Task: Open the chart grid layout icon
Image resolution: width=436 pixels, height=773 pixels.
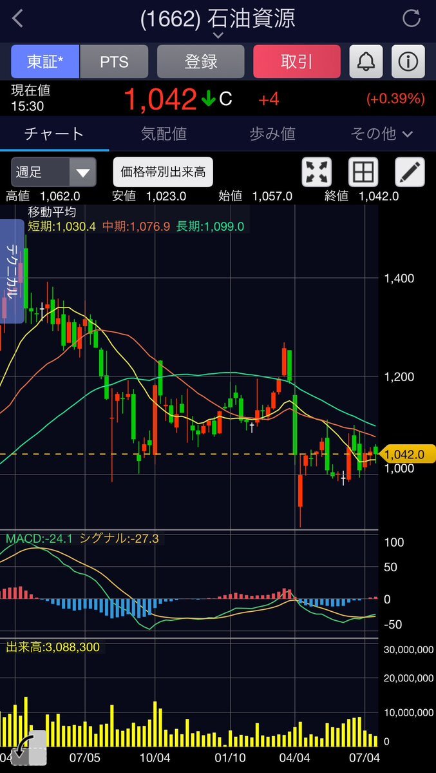Action: tap(363, 172)
